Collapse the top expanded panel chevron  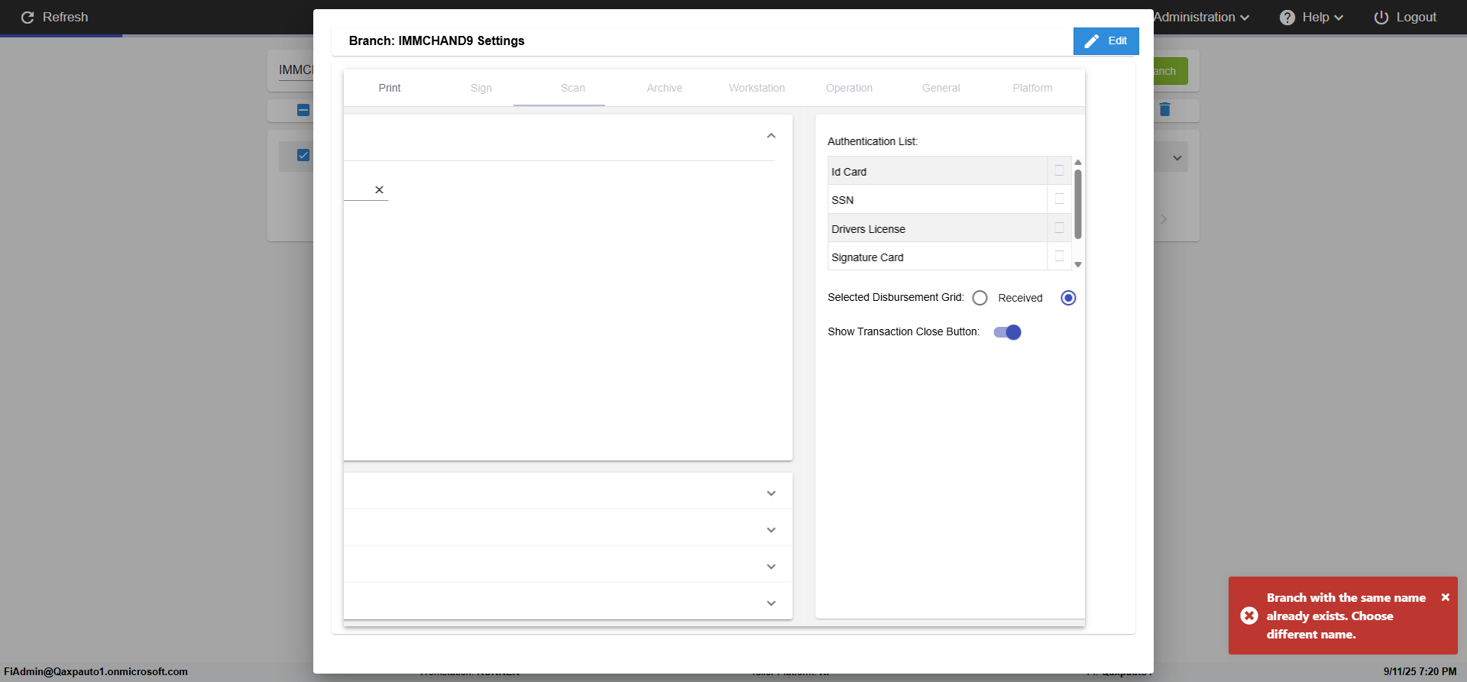771,136
